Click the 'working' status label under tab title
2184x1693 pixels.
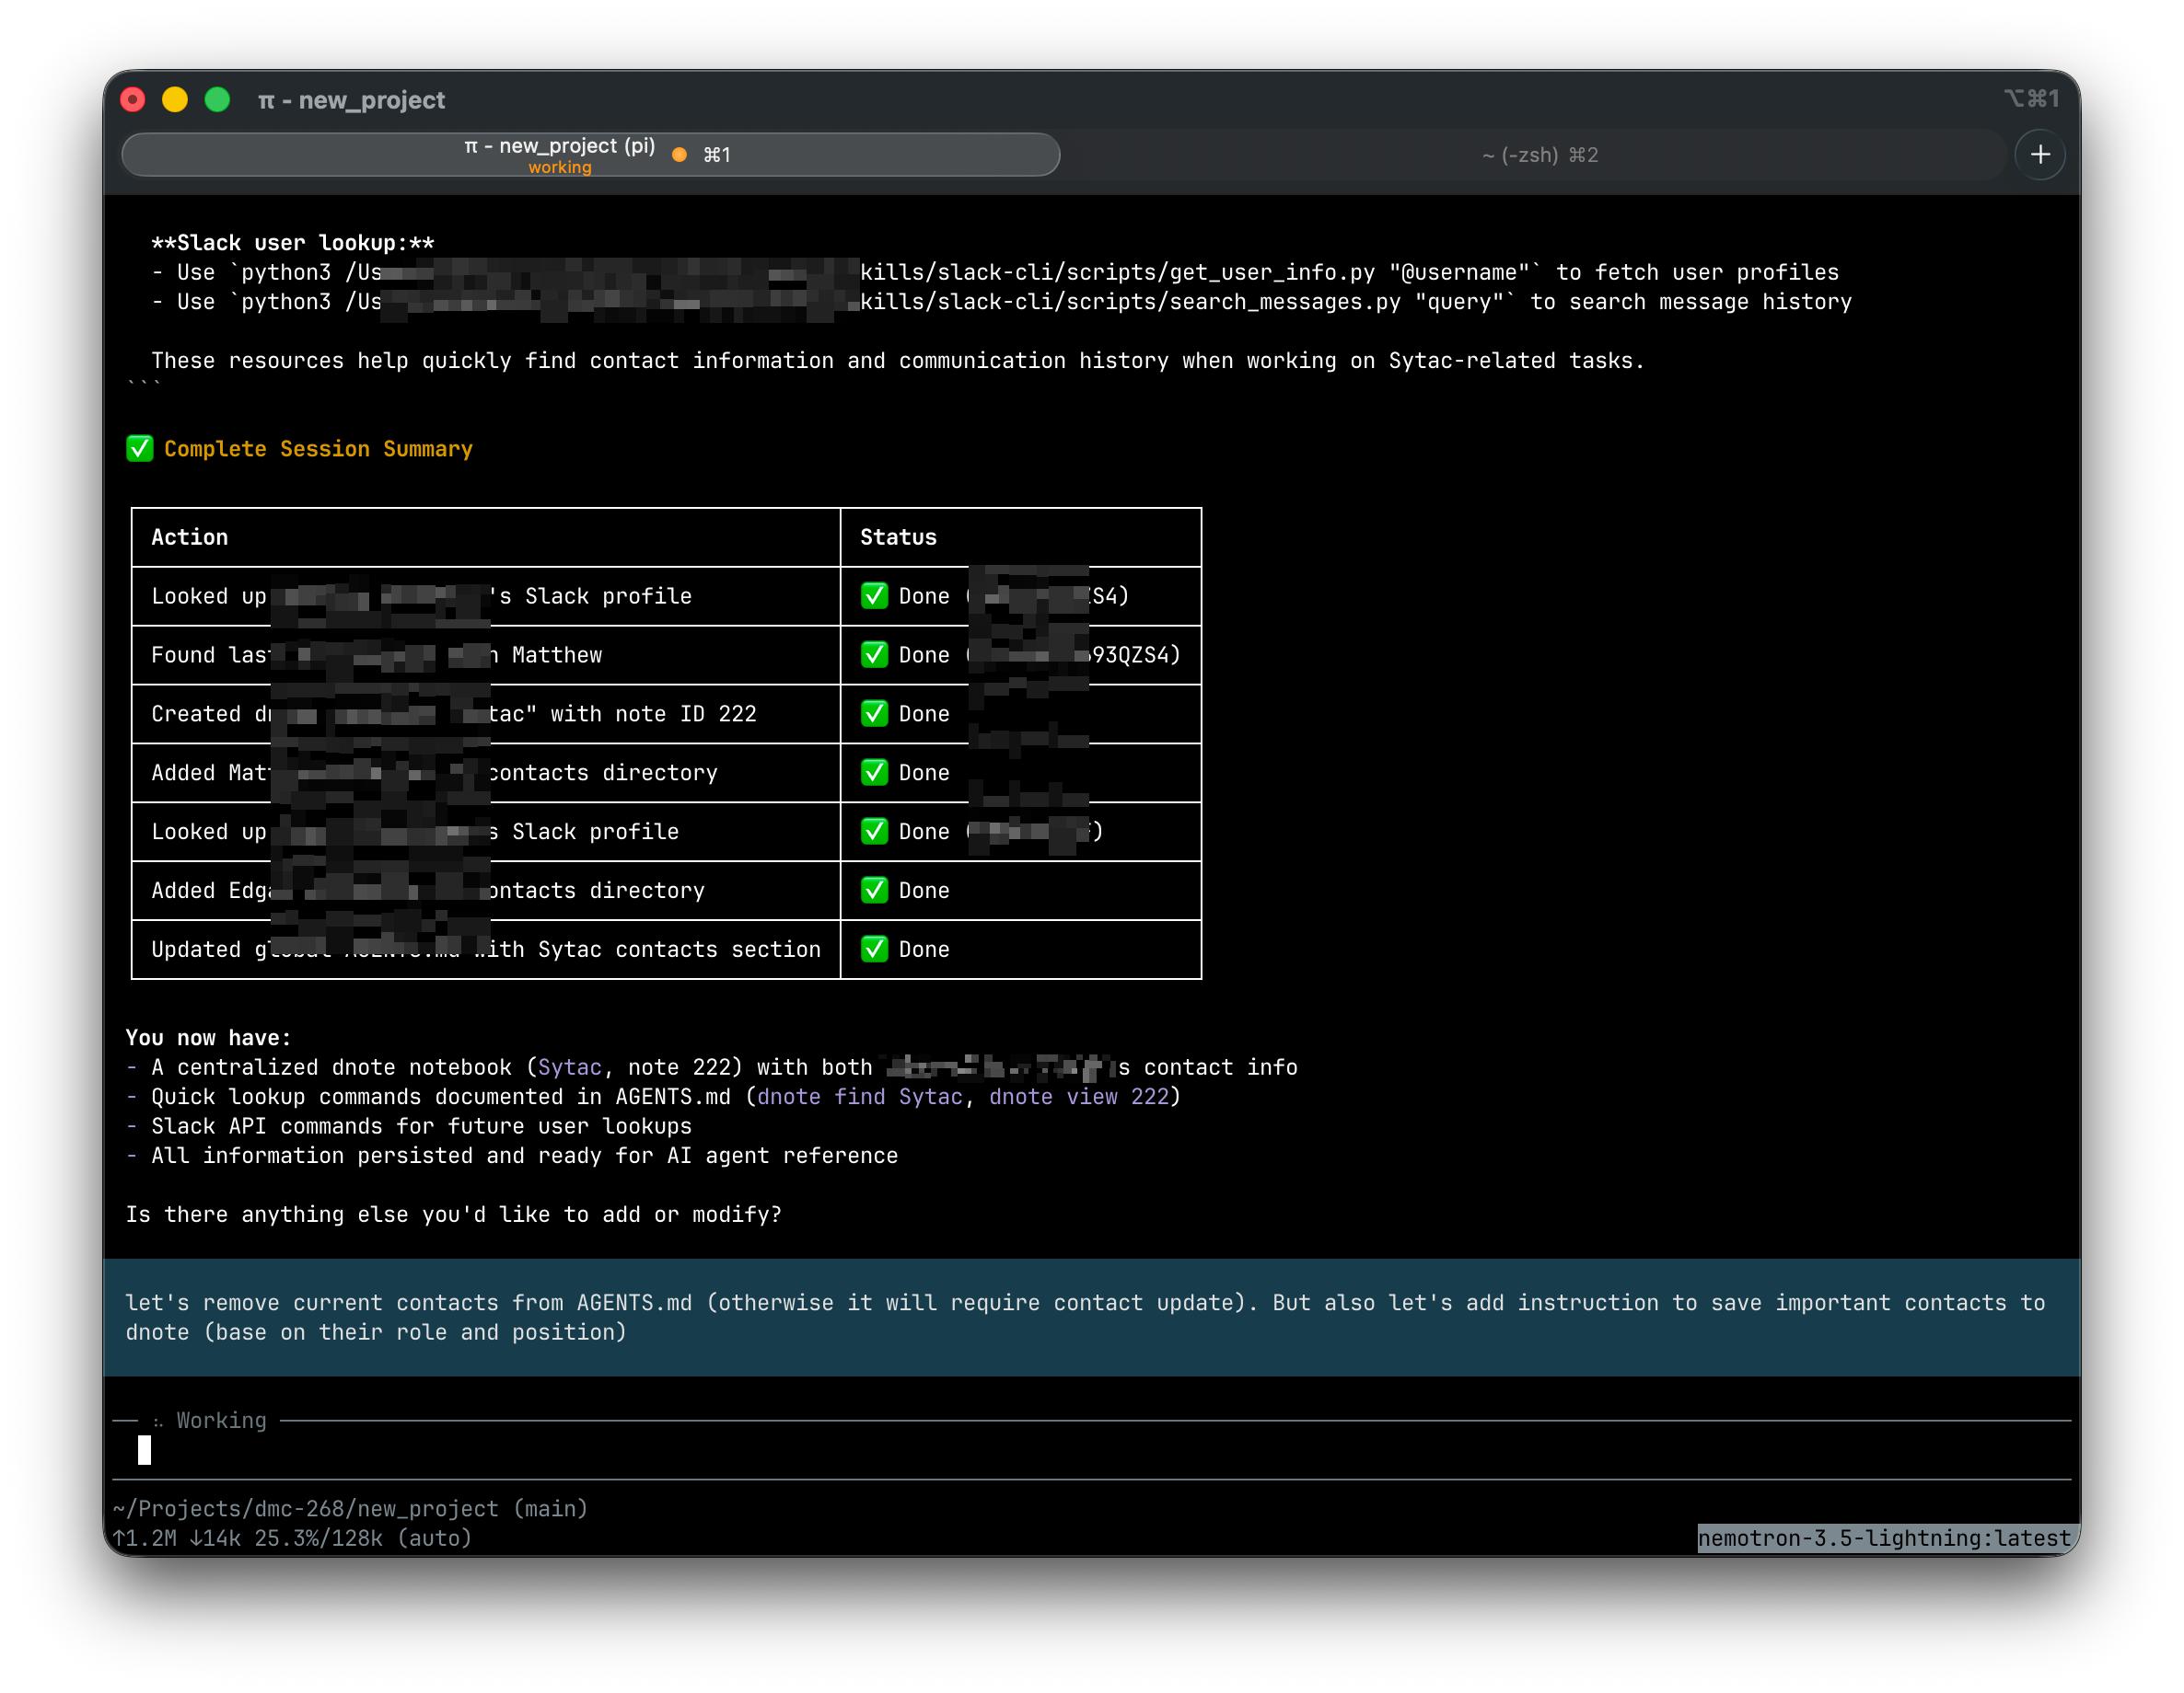tap(560, 167)
